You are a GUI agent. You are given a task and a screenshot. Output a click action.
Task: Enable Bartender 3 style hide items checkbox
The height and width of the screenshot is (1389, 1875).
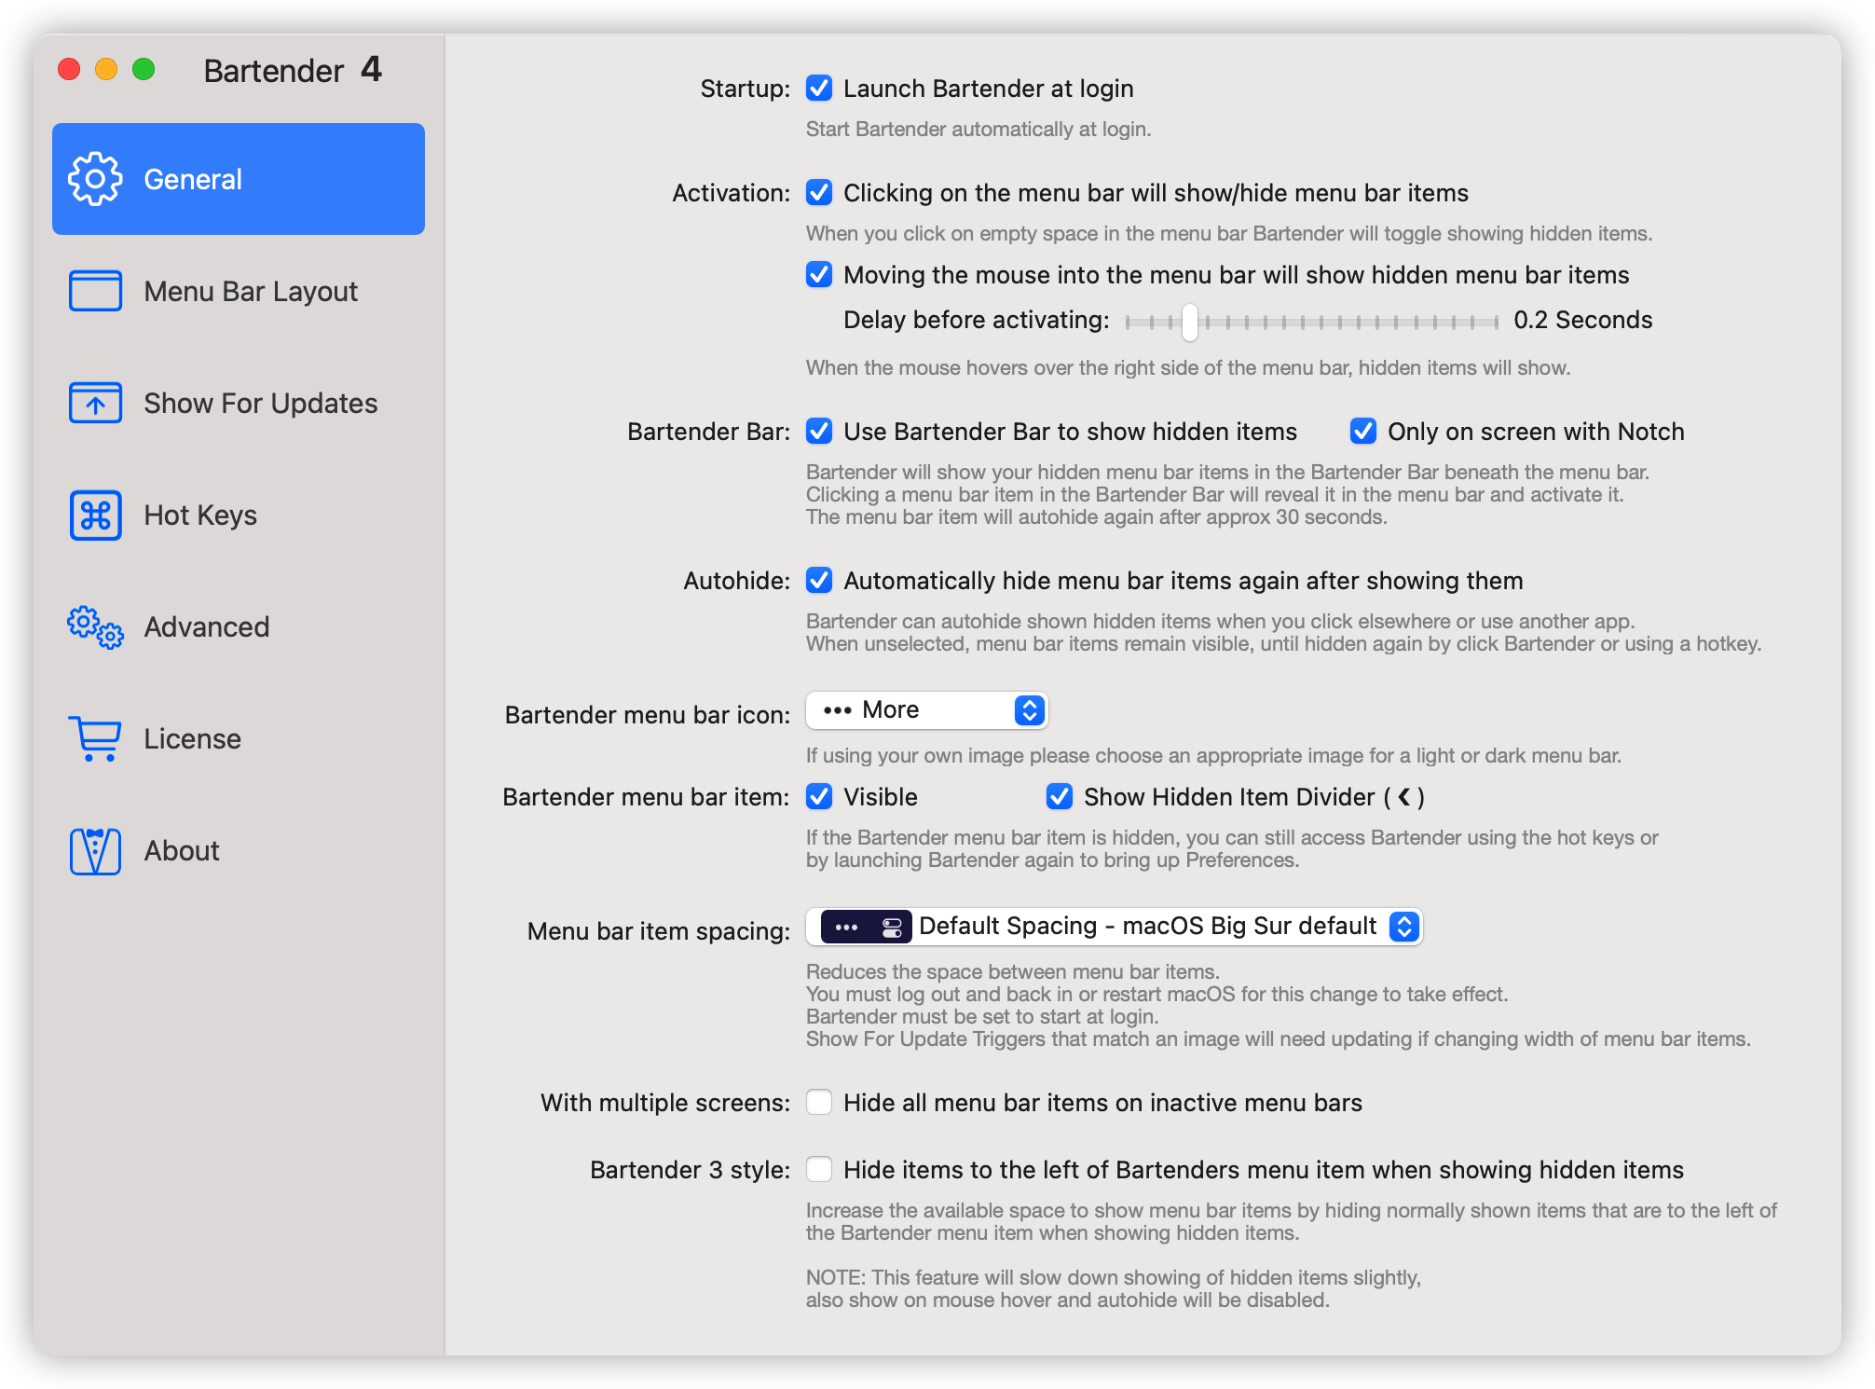pyautogui.click(x=819, y=1170)
